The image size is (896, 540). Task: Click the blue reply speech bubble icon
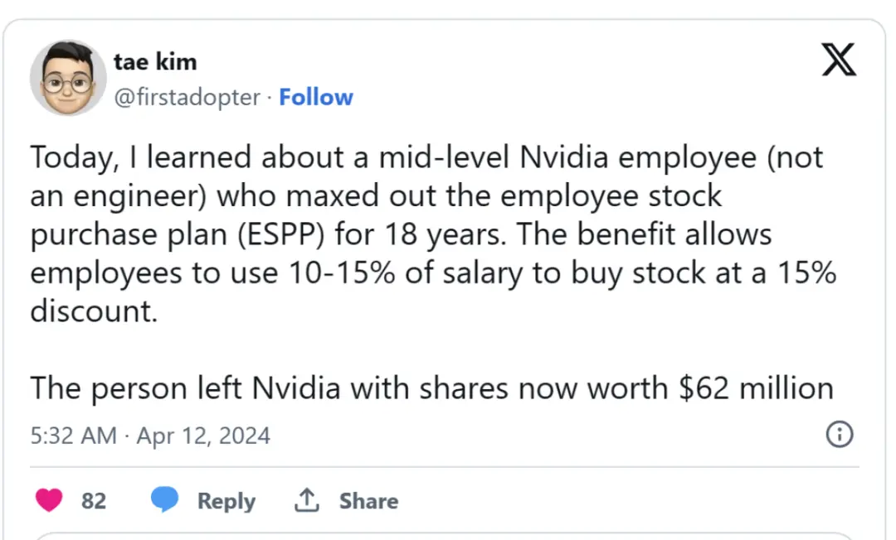164,499
